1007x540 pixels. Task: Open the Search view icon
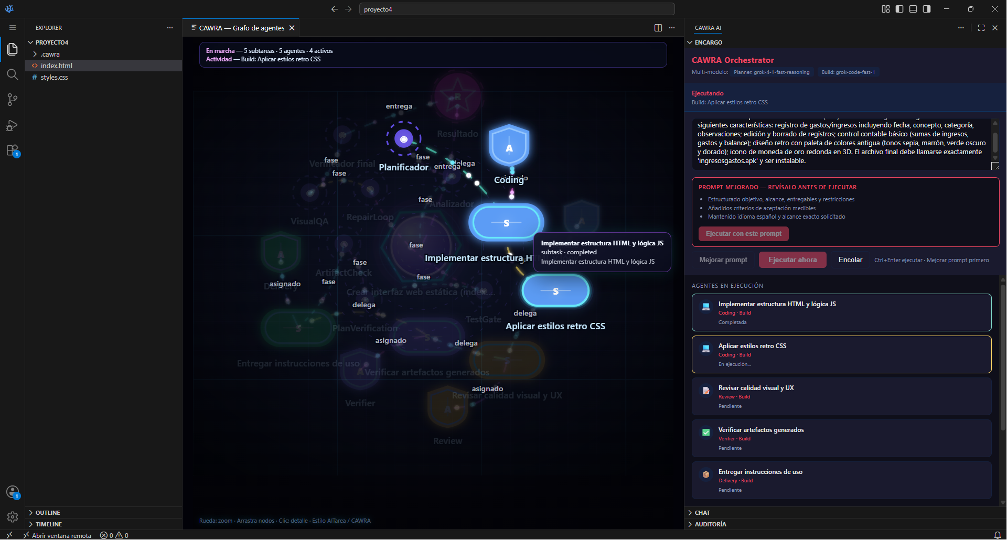pos(12,74)
